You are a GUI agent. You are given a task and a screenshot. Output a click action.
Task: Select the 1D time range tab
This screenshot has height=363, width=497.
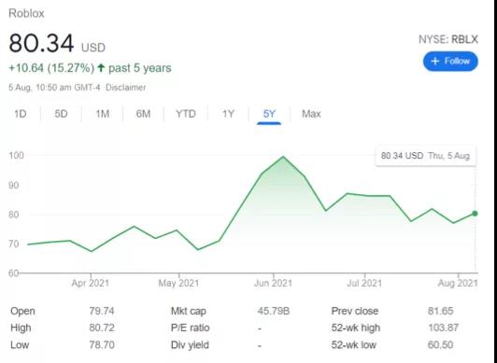pos(21,114)
